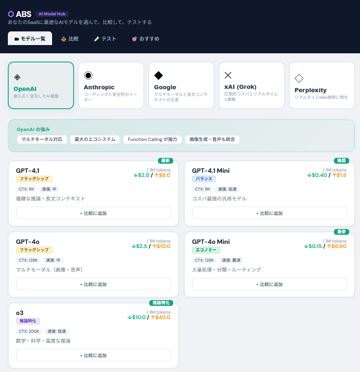Add GPT-4o Mini to comparison
360x372 pixels.
click(x=269, y=284)
